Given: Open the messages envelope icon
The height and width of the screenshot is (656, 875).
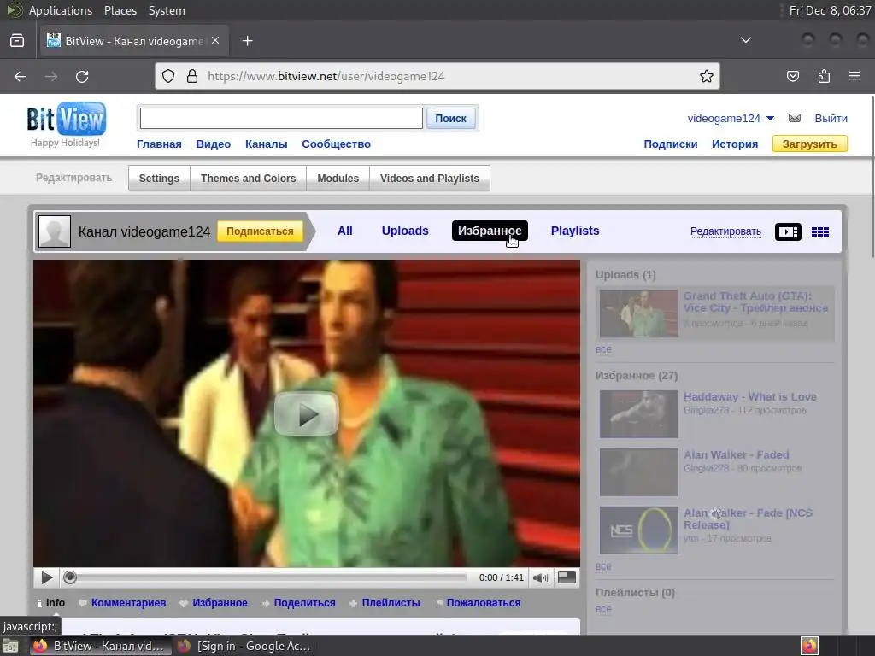Looking at the screenshot, I should [x=795, y=118].
